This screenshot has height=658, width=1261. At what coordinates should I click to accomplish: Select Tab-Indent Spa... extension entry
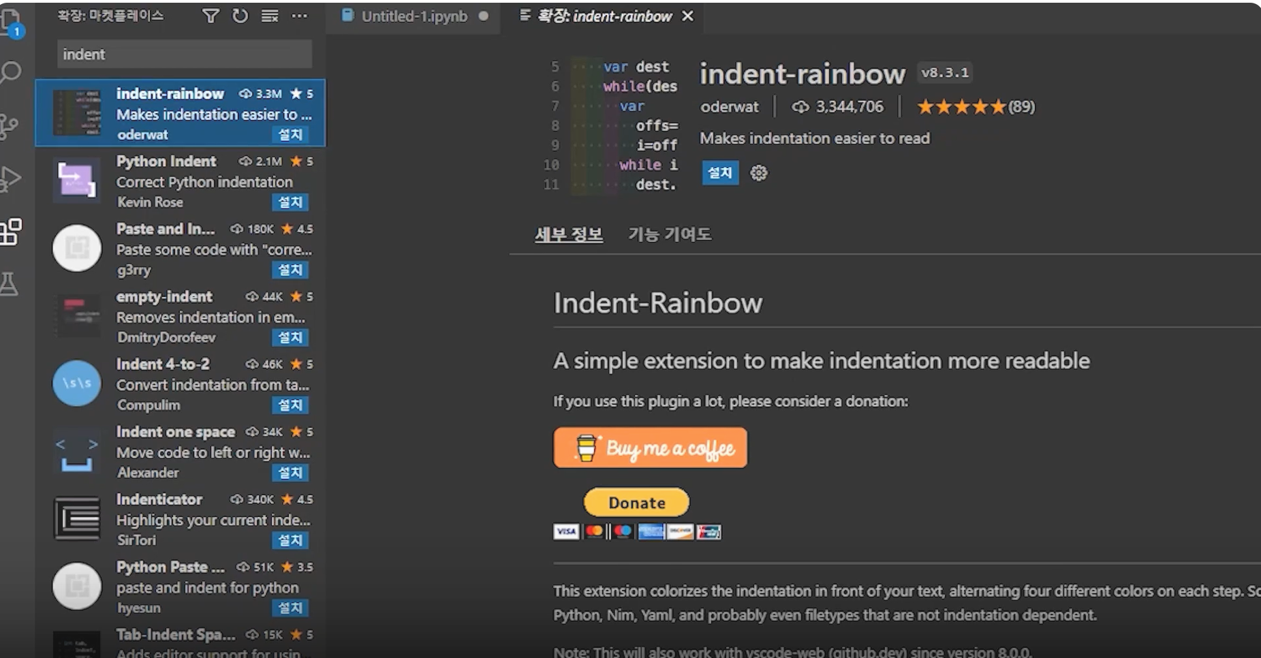point(181,639)
